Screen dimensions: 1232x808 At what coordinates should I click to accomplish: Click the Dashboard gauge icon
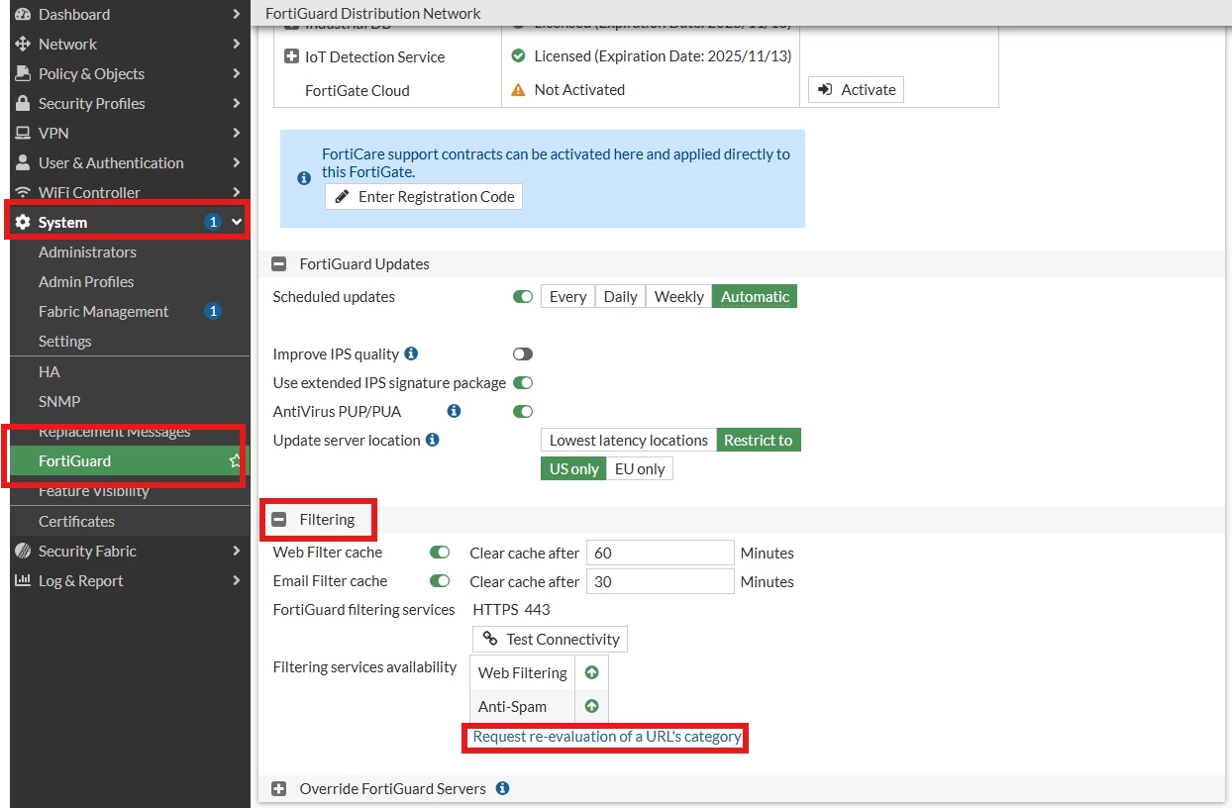23,14
